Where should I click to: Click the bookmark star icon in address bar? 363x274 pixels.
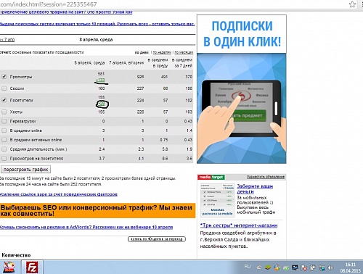point(353,4)
